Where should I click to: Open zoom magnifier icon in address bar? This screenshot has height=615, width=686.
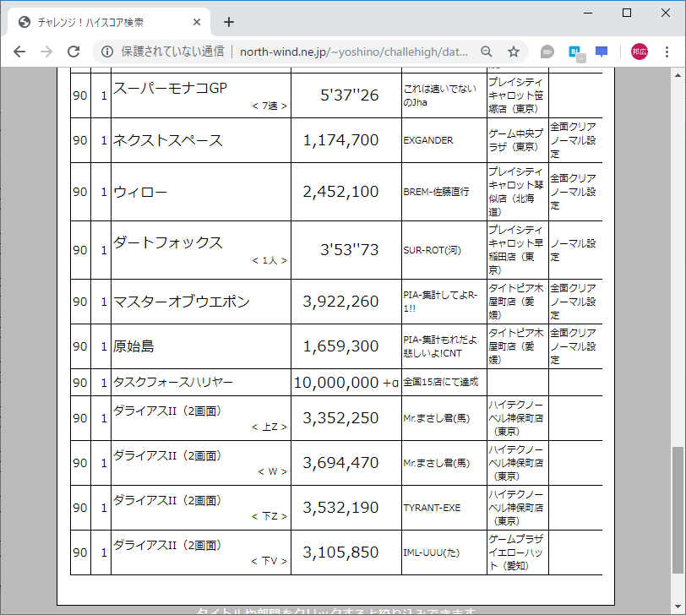point(486,52)
